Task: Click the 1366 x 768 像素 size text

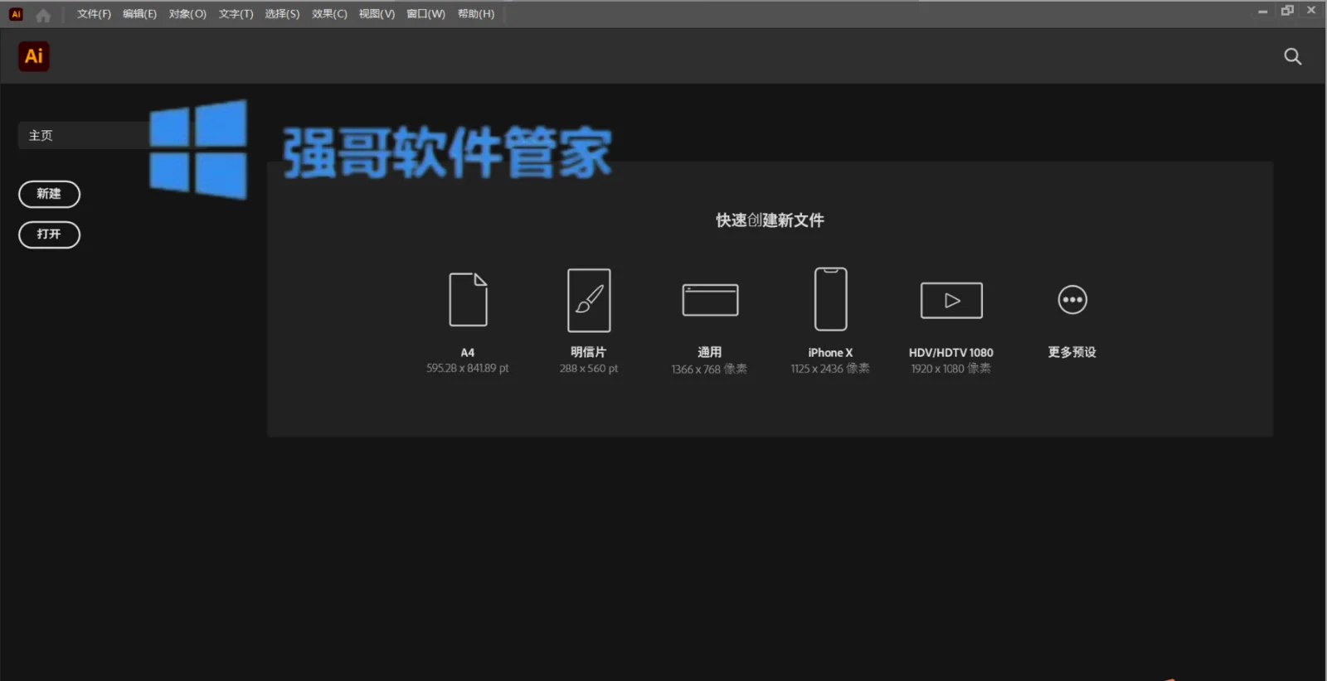Action: pos(709,369)
